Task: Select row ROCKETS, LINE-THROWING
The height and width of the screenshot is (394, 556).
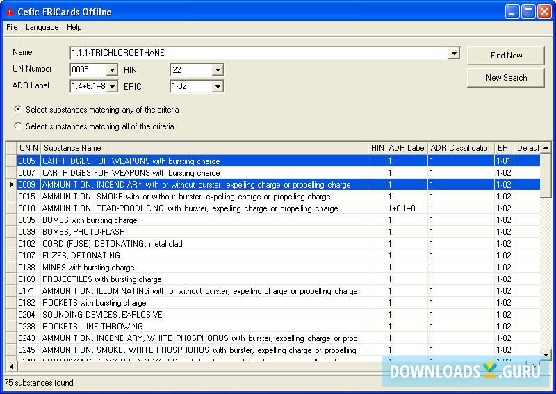Action: click(x=279, y=327)
